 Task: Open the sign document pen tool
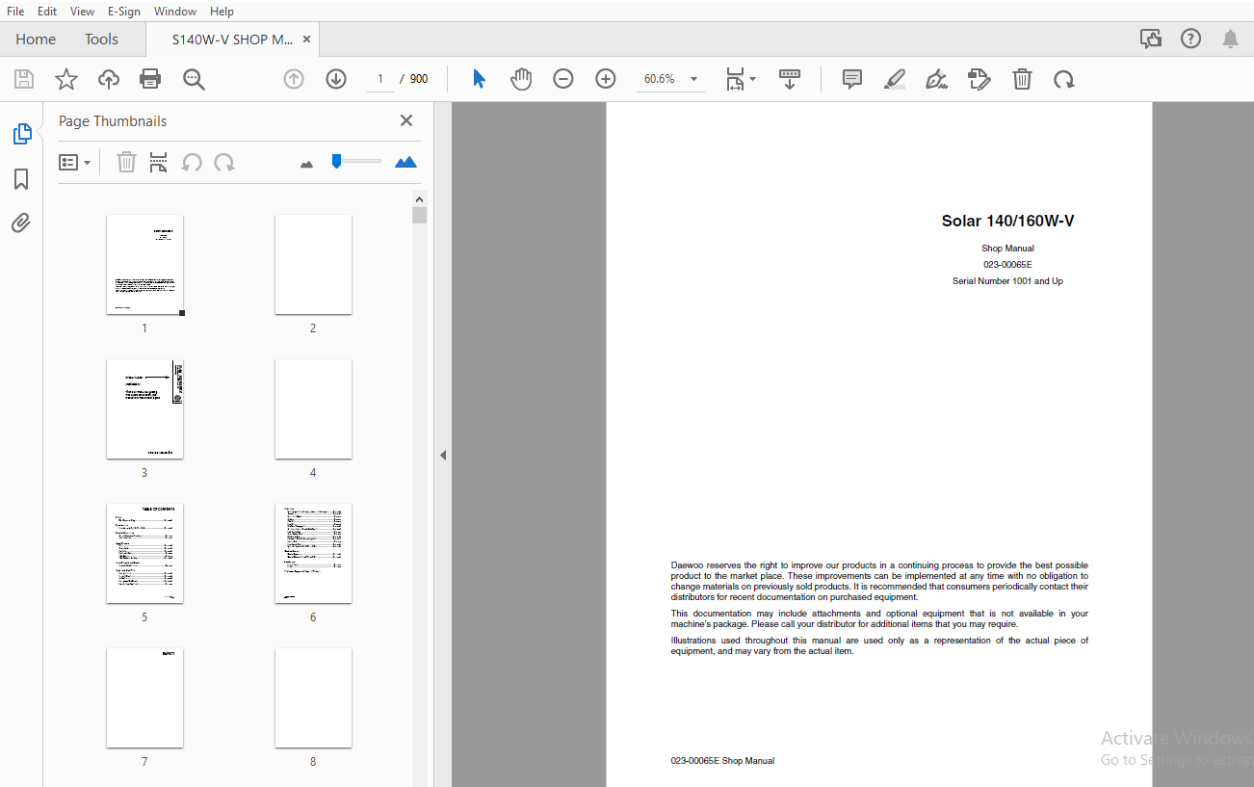pos(936,79)
